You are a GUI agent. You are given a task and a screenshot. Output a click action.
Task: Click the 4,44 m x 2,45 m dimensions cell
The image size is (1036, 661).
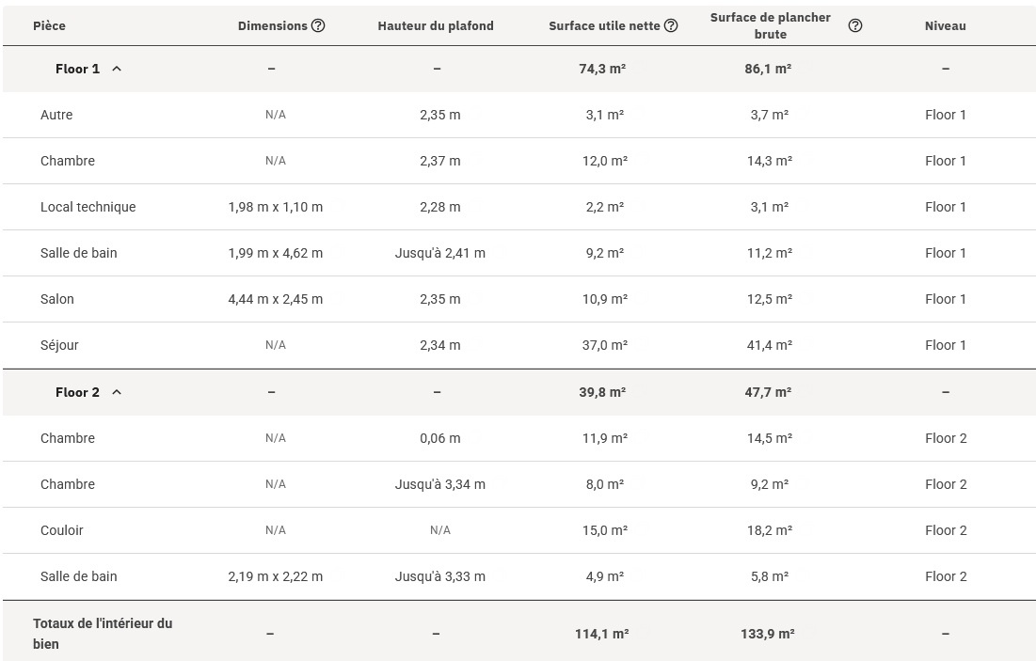[x=275, y=299]
